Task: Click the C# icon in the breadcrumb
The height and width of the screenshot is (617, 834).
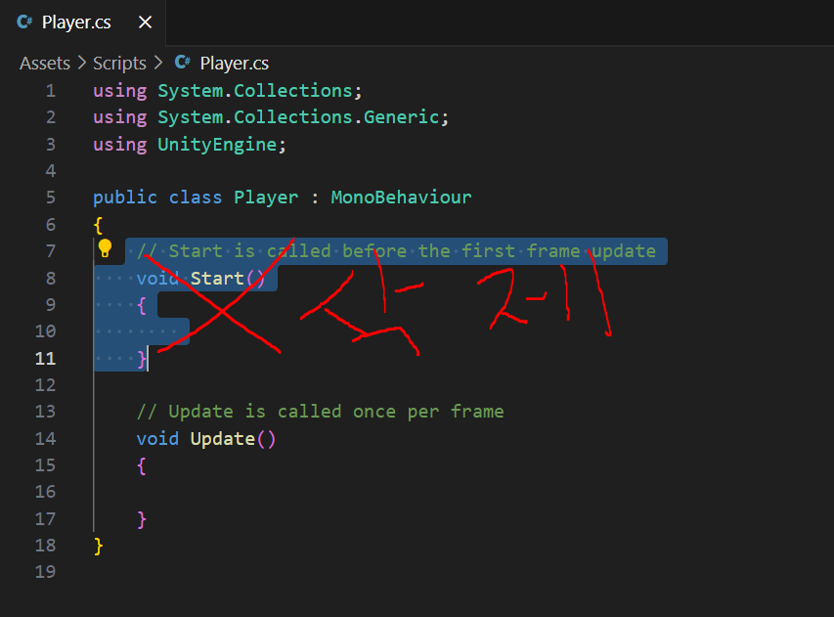Action: [x=182, y=64]
